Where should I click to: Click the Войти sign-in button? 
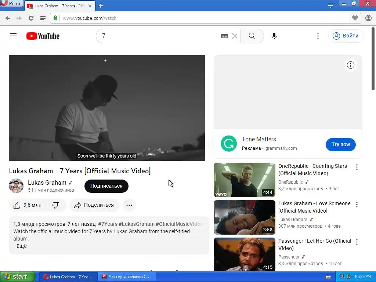pos(346,36)
